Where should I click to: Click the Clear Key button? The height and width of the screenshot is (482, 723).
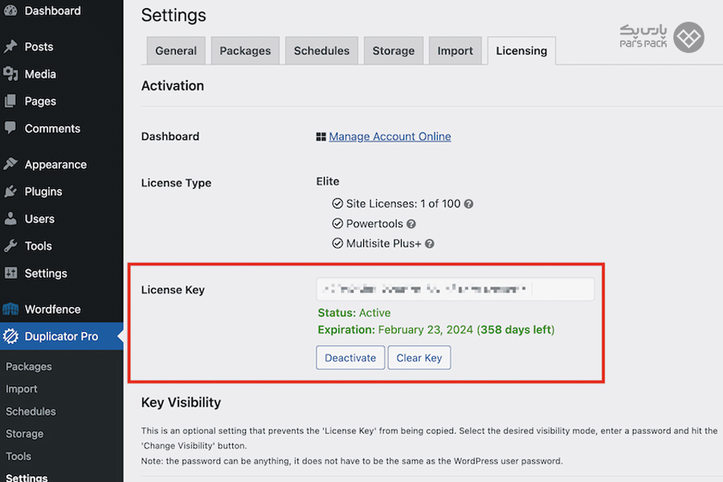(419, 358)
